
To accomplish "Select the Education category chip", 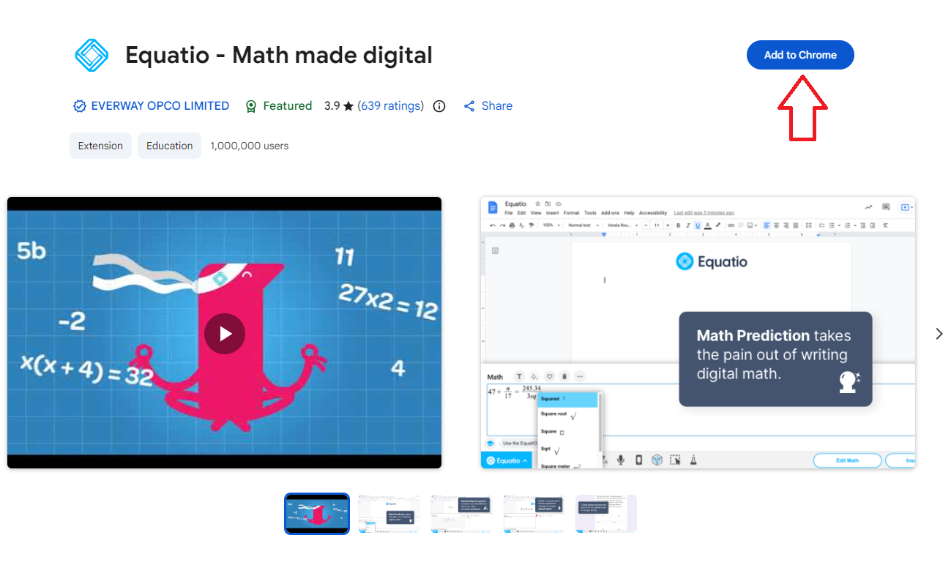I will (x=169, y=146).
